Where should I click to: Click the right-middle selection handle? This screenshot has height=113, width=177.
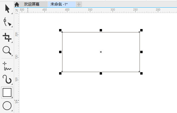[x=141, y=52]
